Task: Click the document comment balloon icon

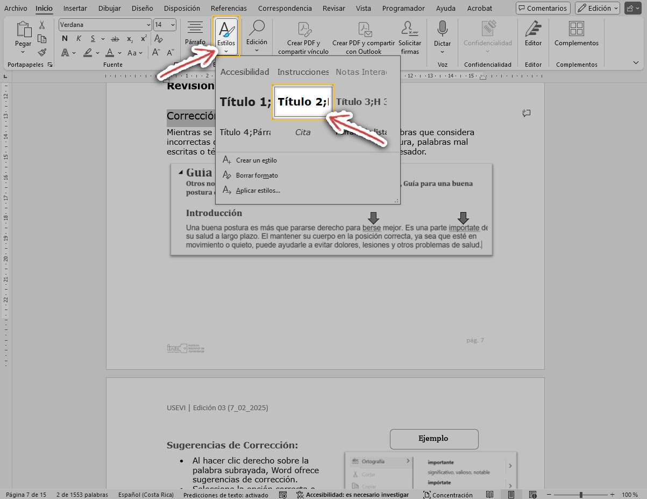Action: pyautogui.click(x=527, y=113)
